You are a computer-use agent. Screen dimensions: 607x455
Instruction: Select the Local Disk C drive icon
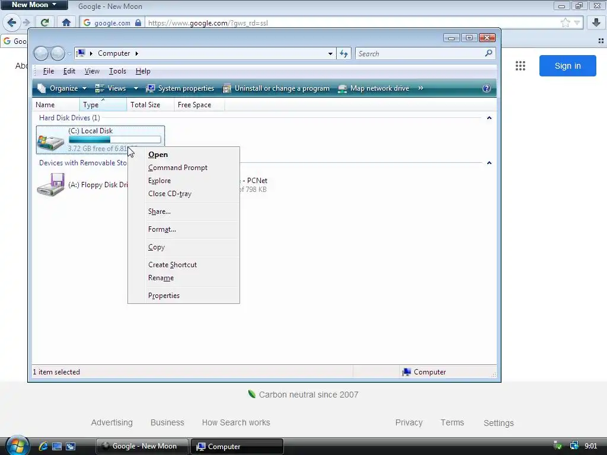point(51,142)
